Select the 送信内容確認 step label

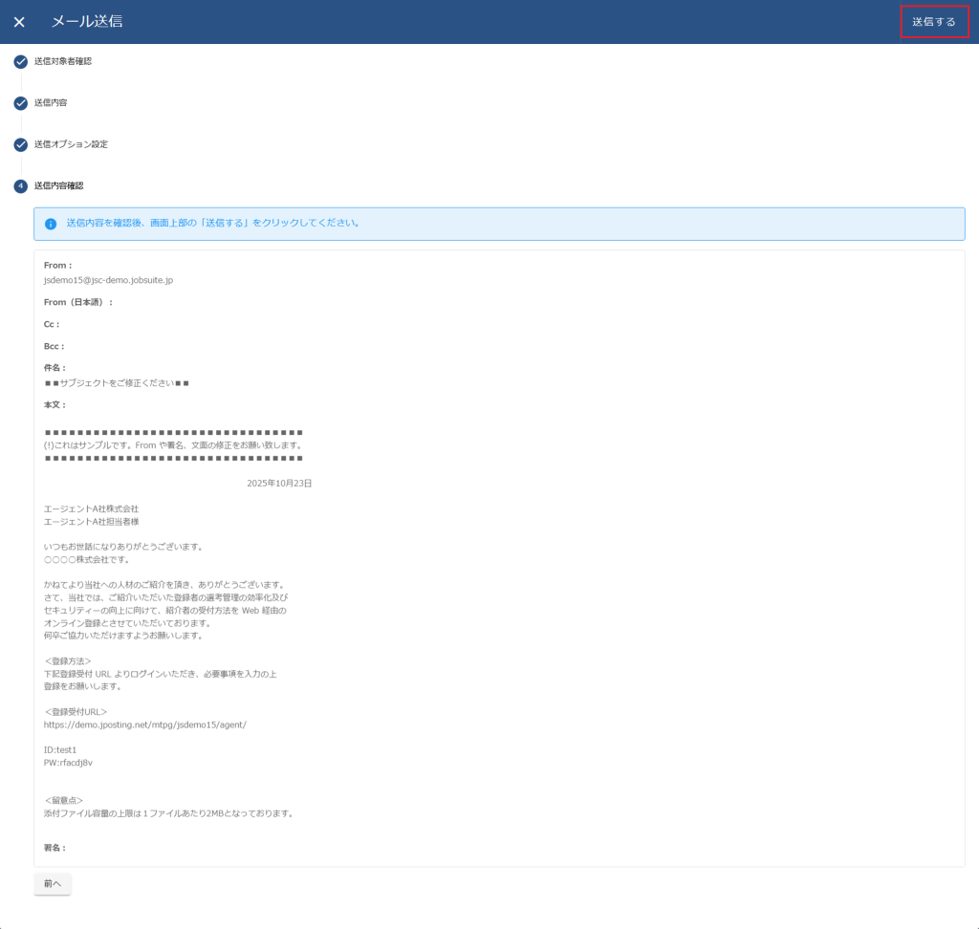click(59, 185)
